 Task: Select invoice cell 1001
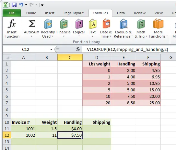tap(23, 129)
